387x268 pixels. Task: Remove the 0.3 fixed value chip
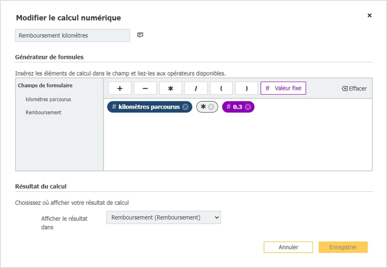(248, 107)
